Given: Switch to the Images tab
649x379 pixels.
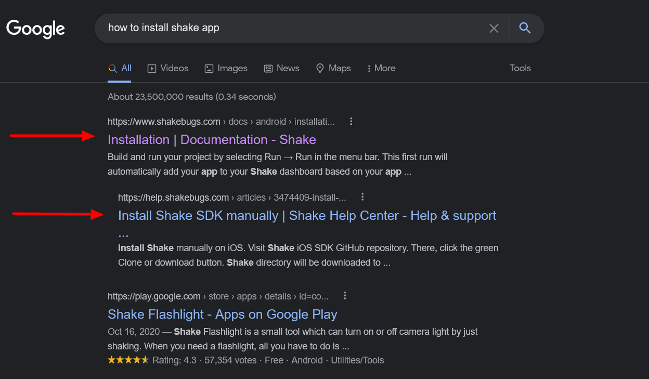Looking at the screenshot, I should (x=226, y=68).
